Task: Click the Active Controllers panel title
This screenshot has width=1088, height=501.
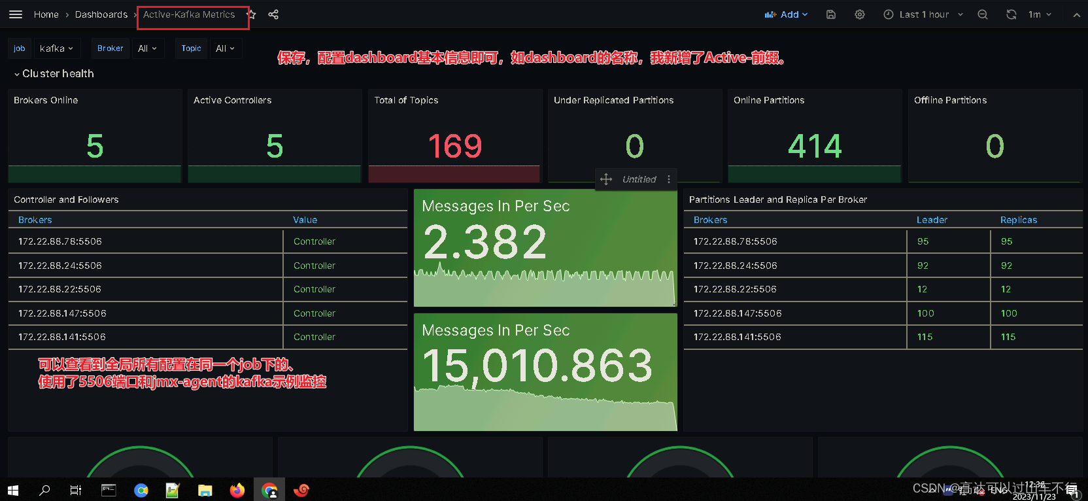Action: [x=232, y=100]
